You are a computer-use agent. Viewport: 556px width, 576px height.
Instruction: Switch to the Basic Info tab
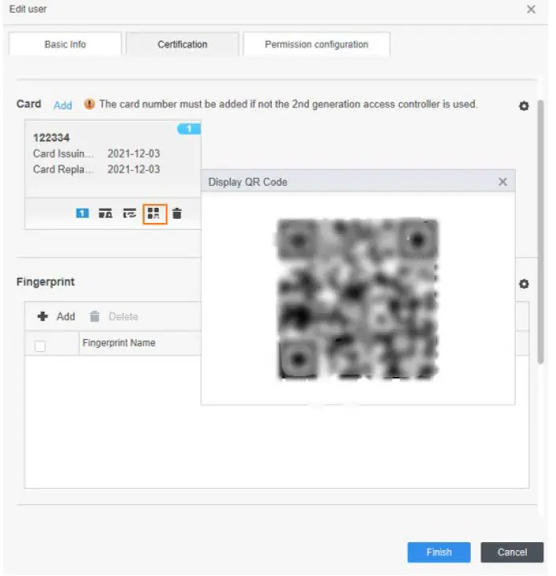65,44
